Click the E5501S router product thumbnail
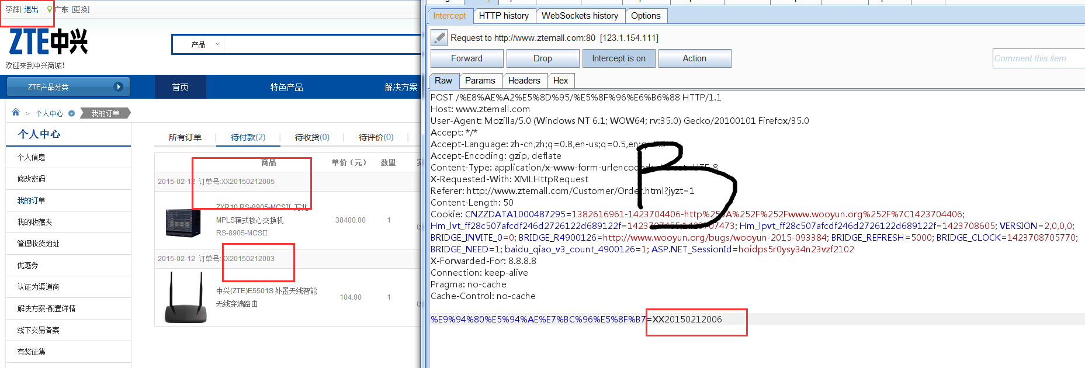This screenshot has width=1085, height=368. tap(185, 297)
